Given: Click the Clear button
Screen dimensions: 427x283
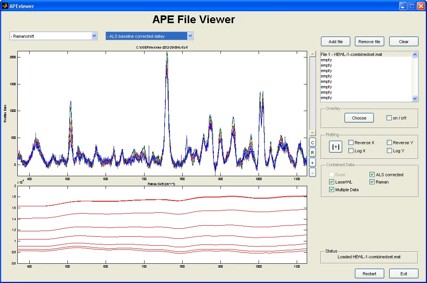Looking at the screenshot, I should pos(403,42).
